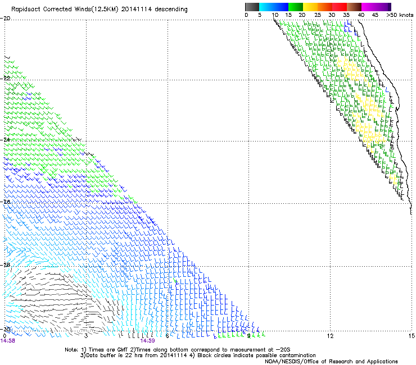Click the '-24' latitude axis label
Viewport: 416px width, 365px height.
pyautogui.click(x=5, y=139)
